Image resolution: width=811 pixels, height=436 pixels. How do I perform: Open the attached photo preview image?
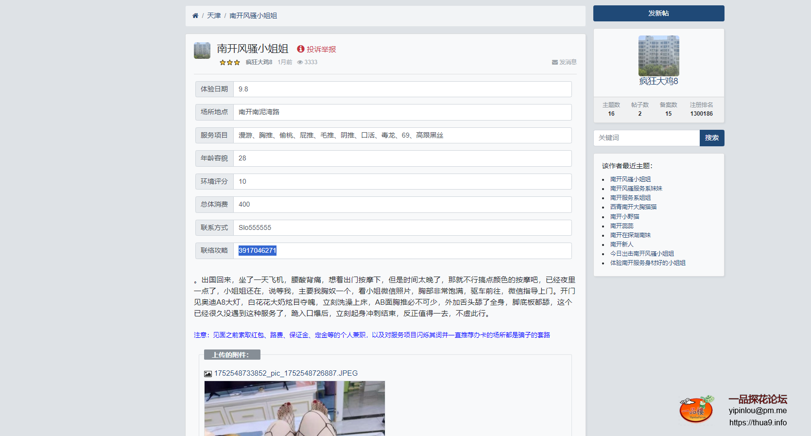pos(294,408)
